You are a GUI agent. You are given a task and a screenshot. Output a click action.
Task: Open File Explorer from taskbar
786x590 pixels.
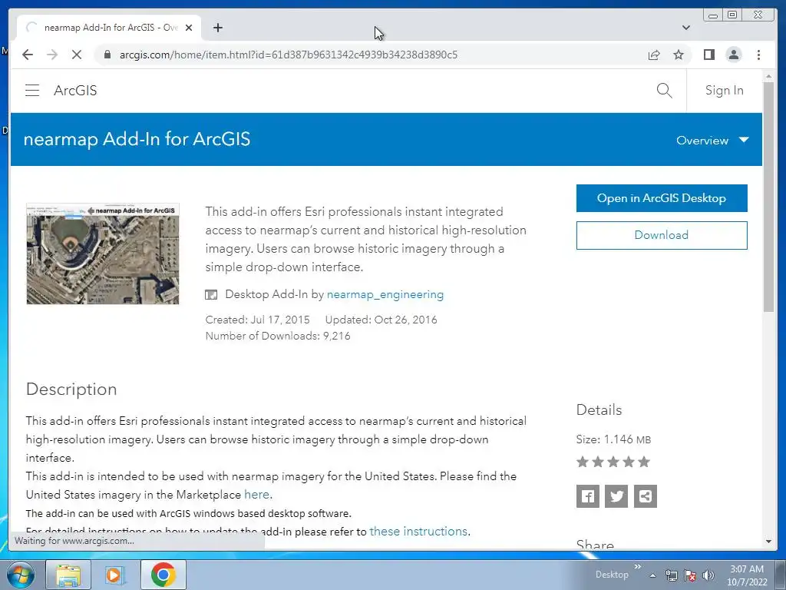click(68, 575)
